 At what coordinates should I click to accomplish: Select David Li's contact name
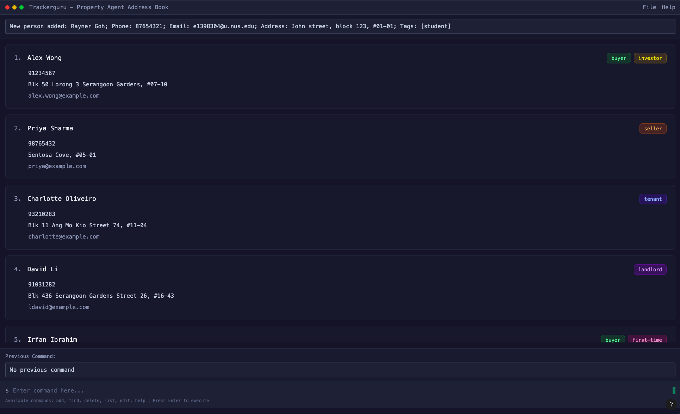pyautogui.click(x=43, y=269)
